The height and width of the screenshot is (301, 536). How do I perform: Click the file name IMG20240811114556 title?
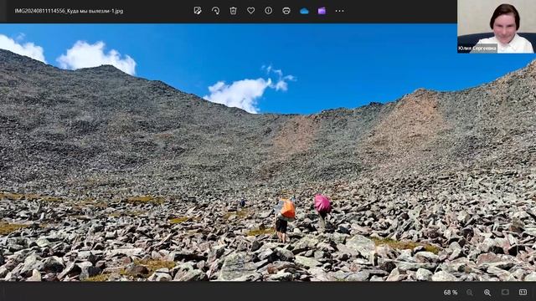click(69, 11)
